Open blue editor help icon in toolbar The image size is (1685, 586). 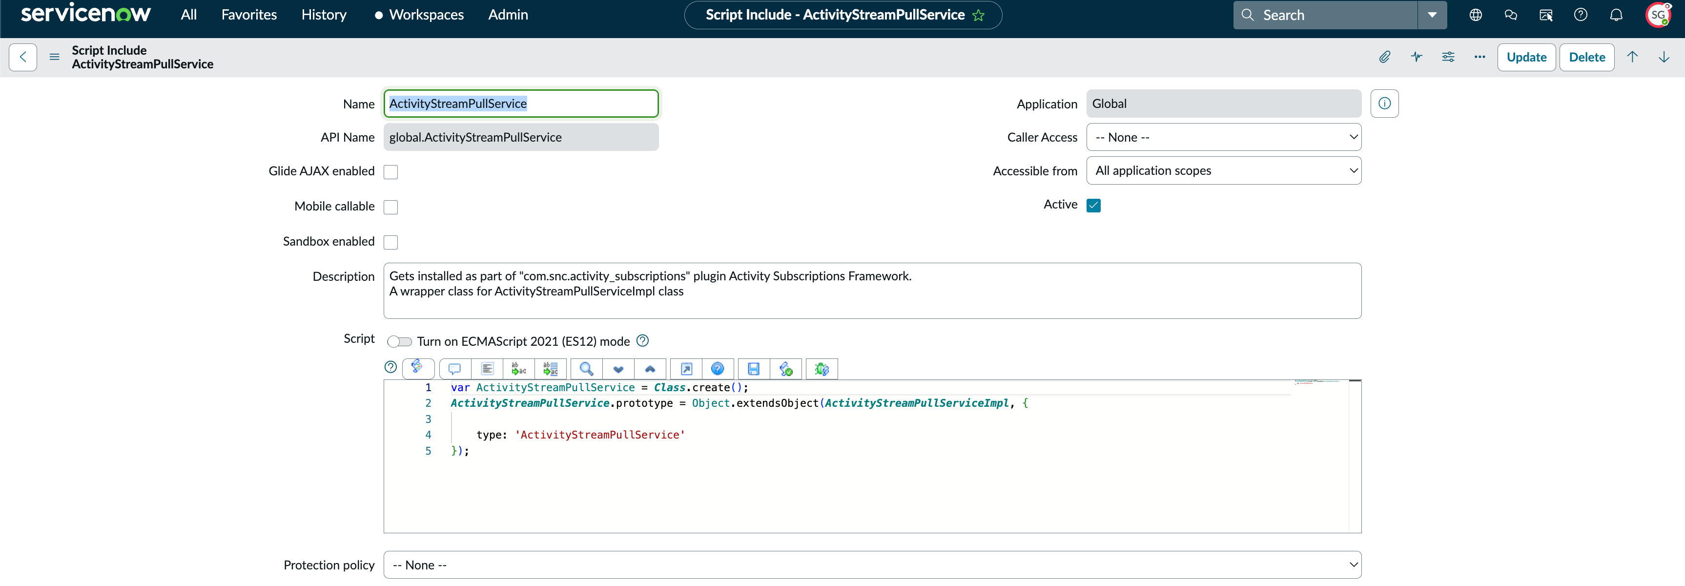pos(718,369)
